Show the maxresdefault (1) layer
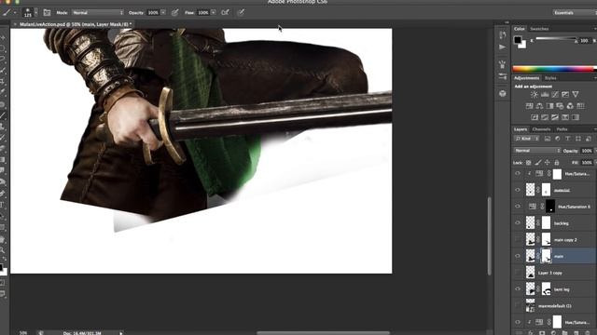This screenshot has width=597, height=335. pyautogui.click(x=518, y=305)
